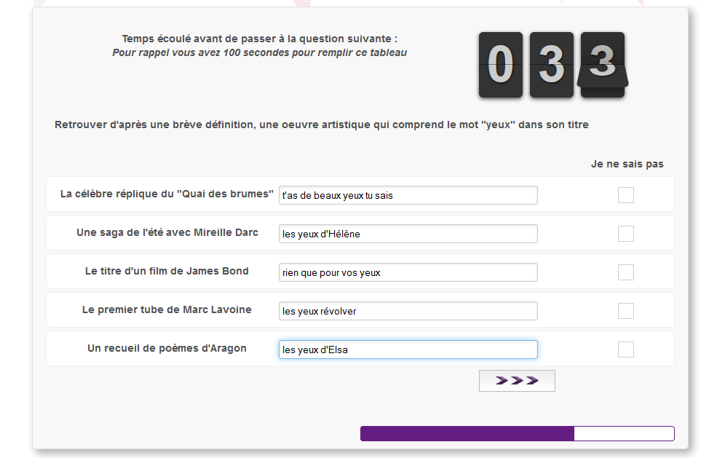Click the filled purple portion of progress bar

(x=467, y=433)
